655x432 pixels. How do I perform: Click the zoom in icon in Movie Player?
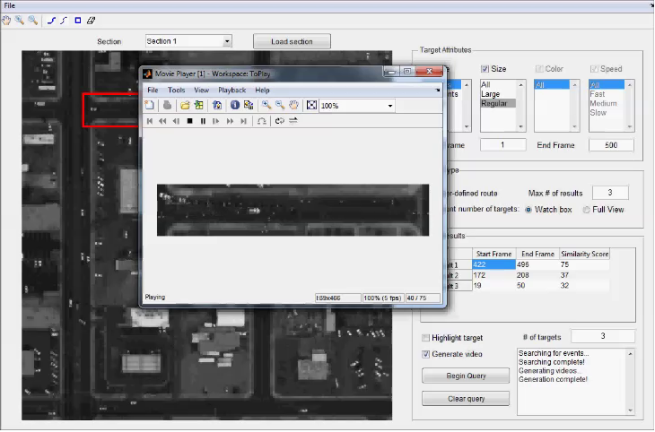tap(266, 105)
